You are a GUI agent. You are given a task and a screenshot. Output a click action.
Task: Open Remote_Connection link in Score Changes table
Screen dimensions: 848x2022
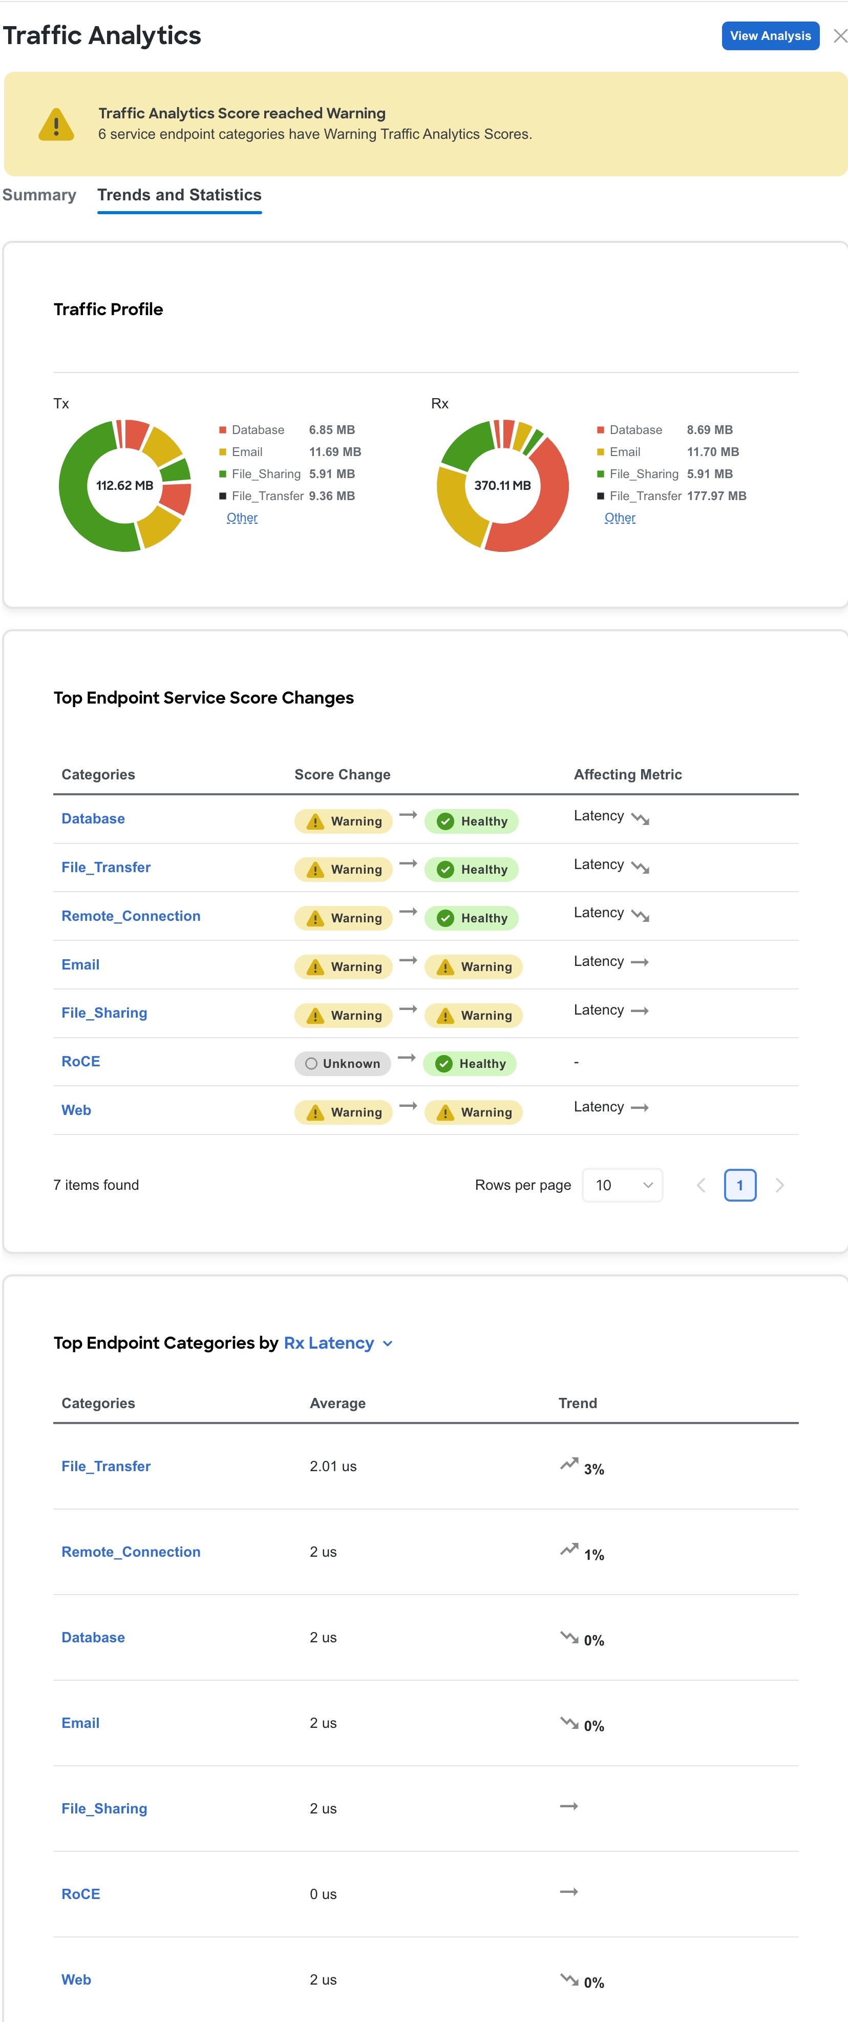(x=131, y=915)
